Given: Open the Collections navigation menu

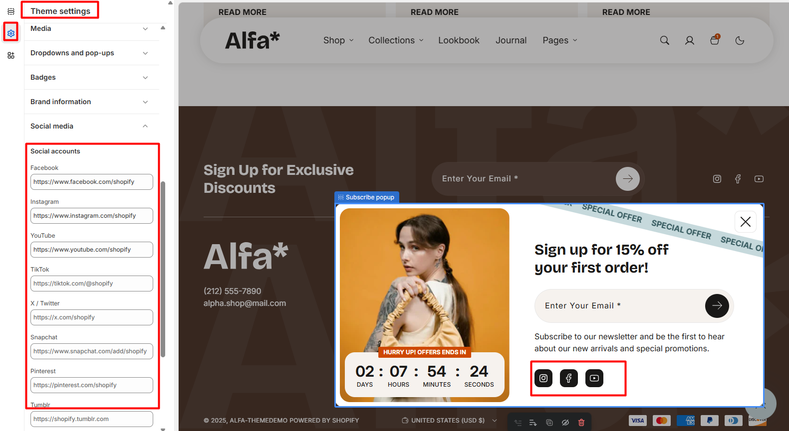Looking at the screenshot, I should [x=396, y=40].
